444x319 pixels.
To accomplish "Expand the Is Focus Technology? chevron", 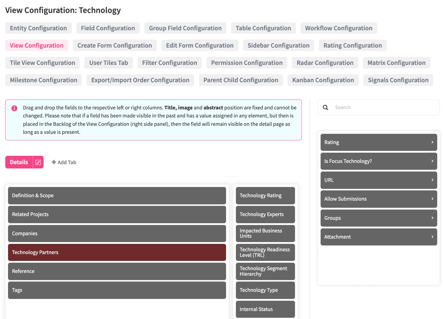I will pyautogui.click(x=432, y=161).
